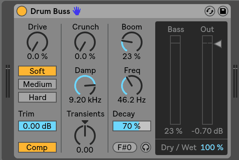Viewport: 239px width, 160px height.
Task: Select the Soft drive type
Action: [37, 71]
